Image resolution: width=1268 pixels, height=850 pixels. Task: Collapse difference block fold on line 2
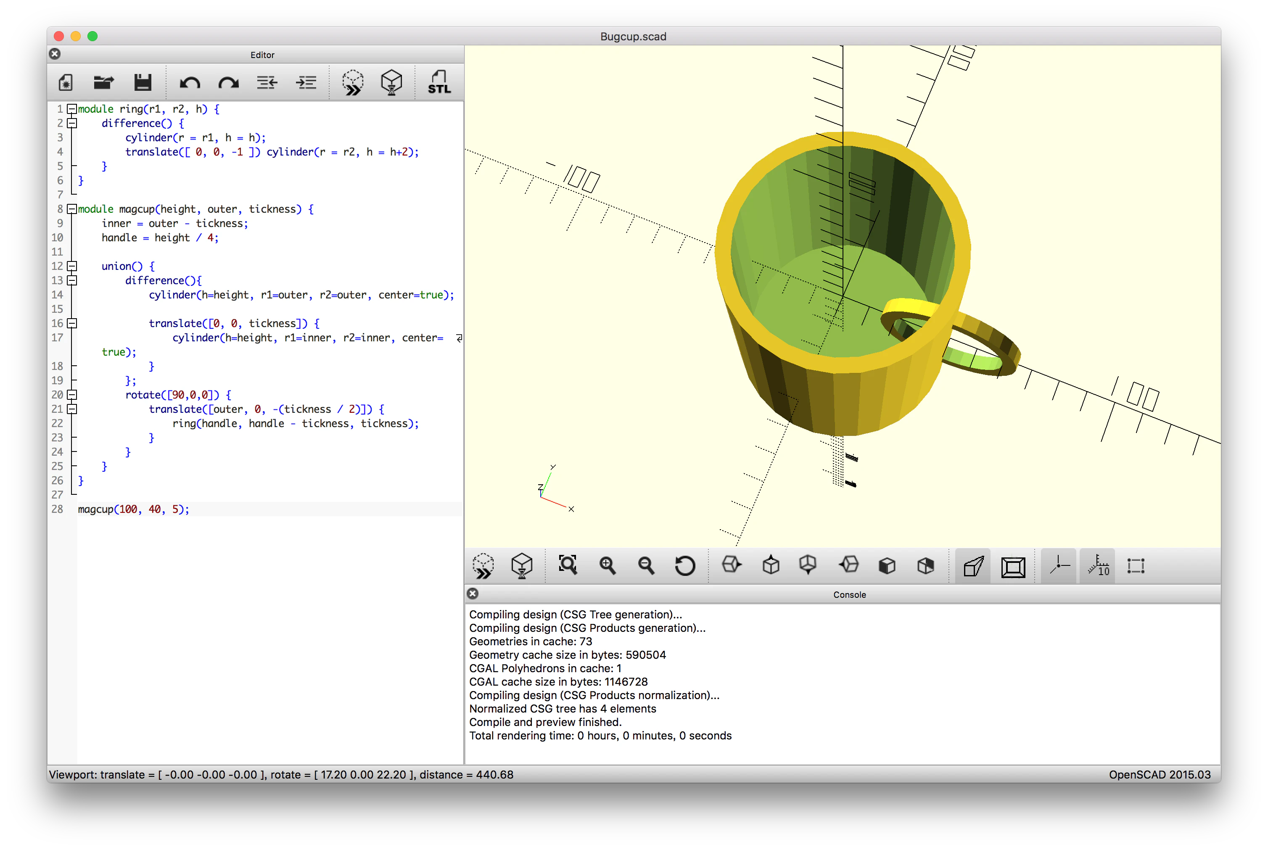(x=72, y=123)
